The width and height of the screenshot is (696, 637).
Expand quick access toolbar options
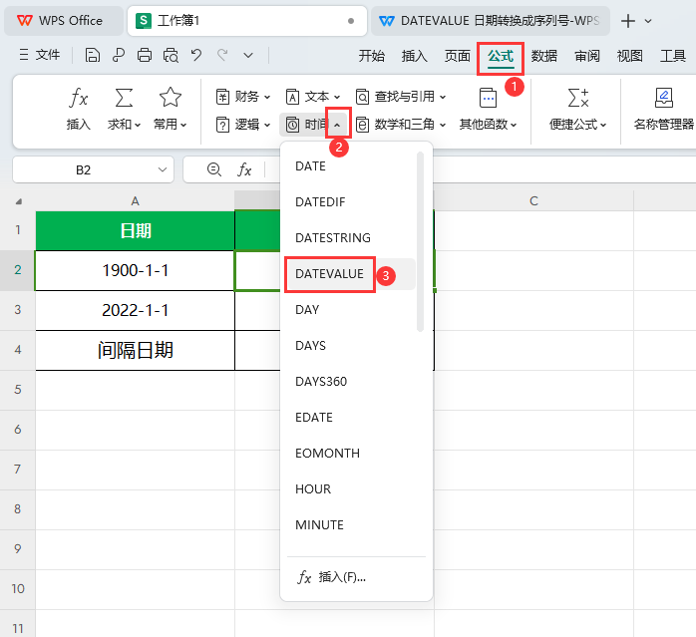248,56
